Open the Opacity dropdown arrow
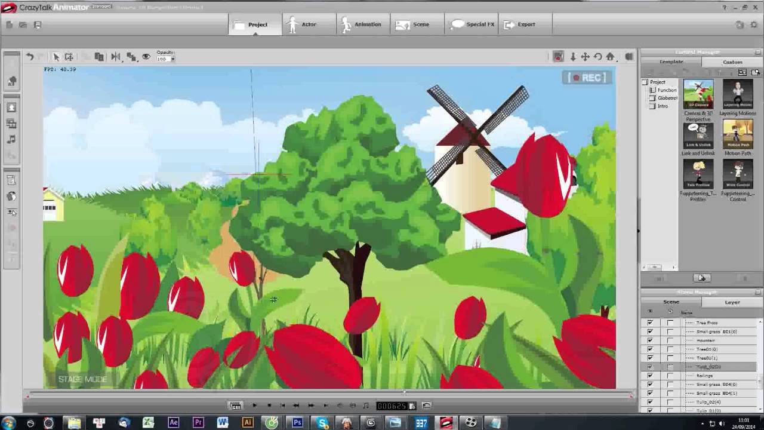Screen dimensions: 764x430 tap(172, 59)
